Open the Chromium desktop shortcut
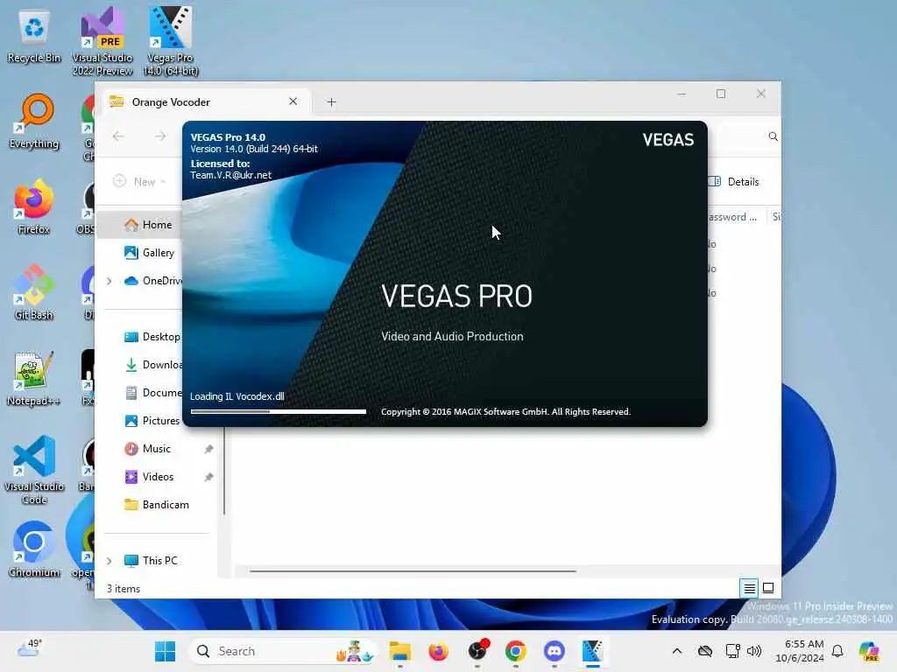 [x=34, y=550]
